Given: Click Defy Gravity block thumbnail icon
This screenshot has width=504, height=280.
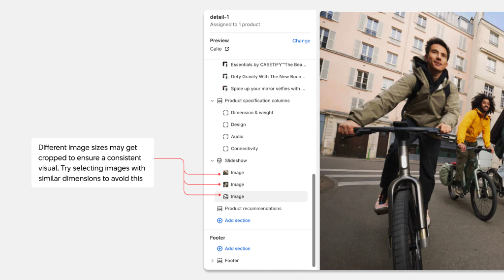Looking at the screenshot, I should click(x=225, y=77).
